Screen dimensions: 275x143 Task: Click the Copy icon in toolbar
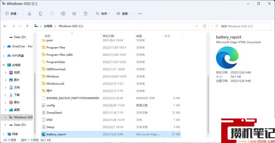click(x=41, y=14)
